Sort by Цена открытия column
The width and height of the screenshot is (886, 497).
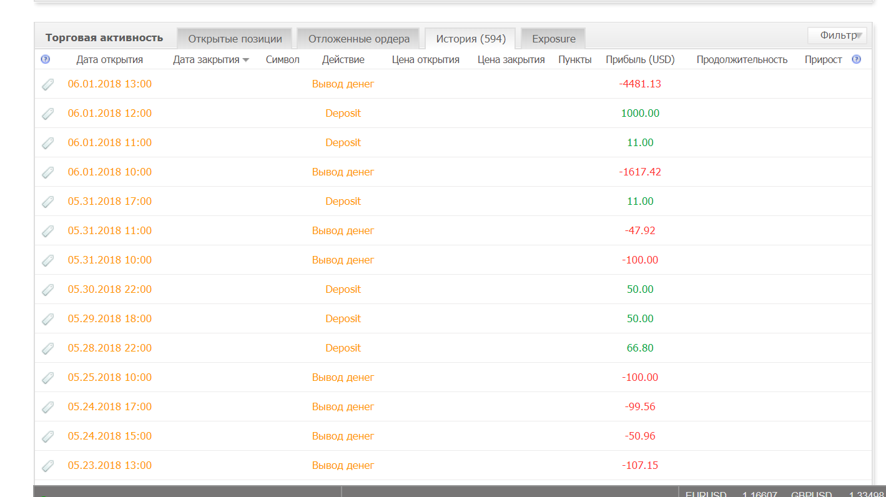click(426, 60)
